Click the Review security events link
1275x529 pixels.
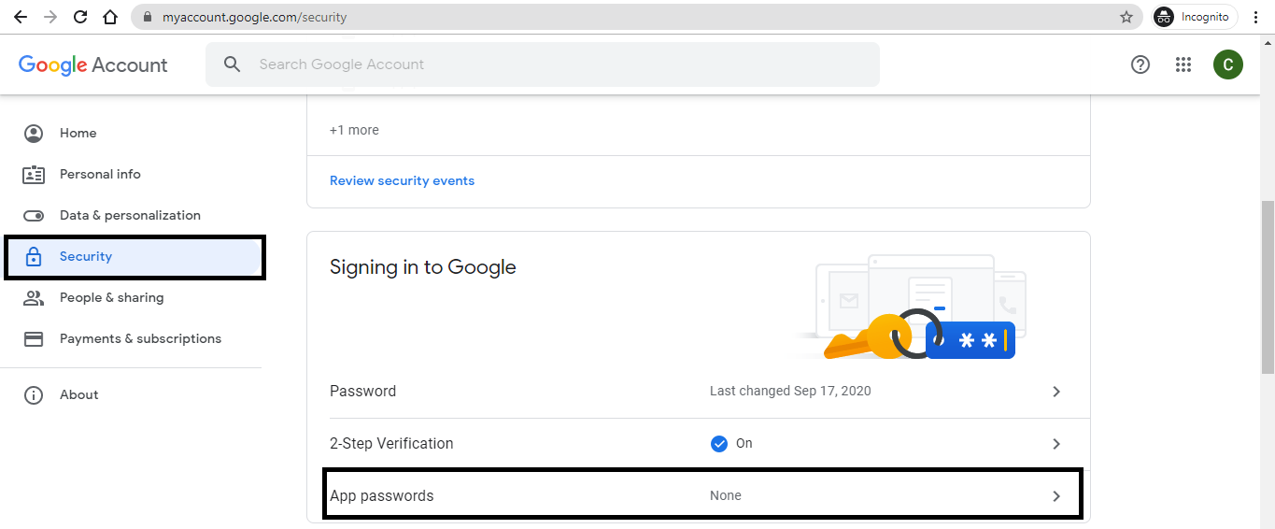(x=402, y=181)
